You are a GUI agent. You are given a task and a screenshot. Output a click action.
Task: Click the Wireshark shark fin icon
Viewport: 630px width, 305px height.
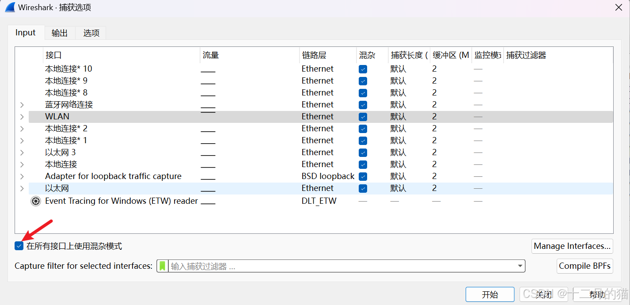[x=10, y=8]
